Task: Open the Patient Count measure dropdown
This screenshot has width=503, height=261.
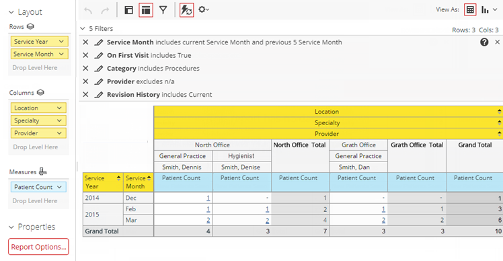Action: point(59,187)
